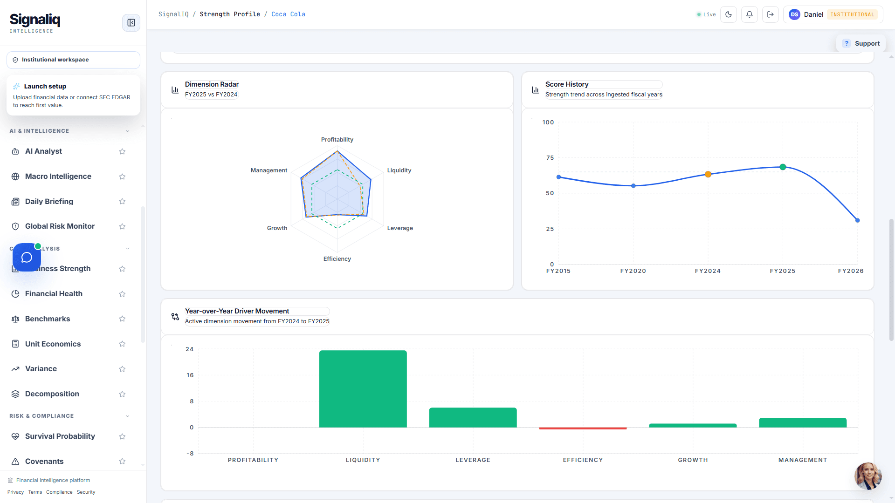Star the Variance item
The width and height of the screenshot is (895, 503).
click(122, 369)
